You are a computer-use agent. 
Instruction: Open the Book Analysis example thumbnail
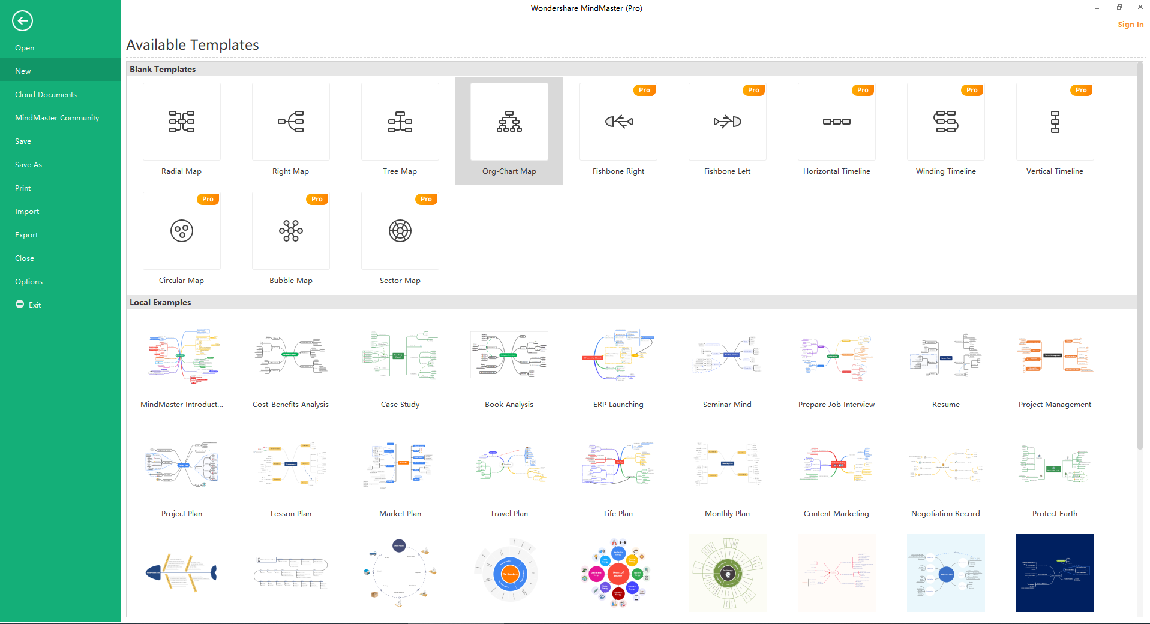coord(509,355)
